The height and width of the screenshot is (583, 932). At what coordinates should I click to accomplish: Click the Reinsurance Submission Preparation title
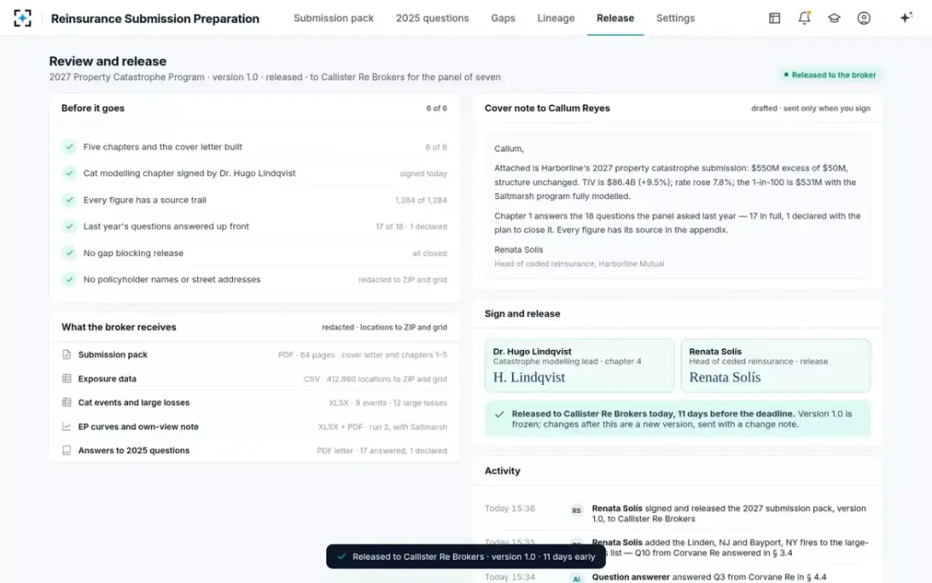tap(155, 19)
